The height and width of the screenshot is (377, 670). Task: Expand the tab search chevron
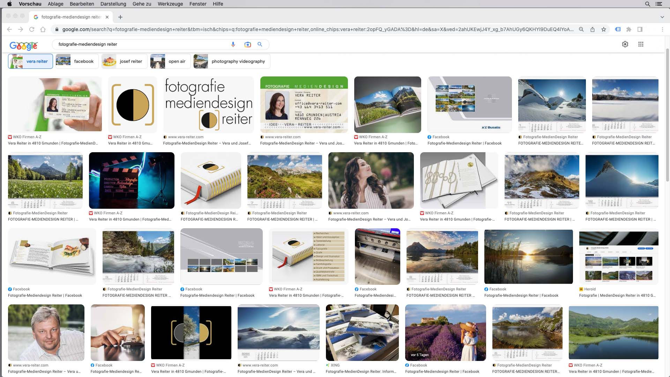pyautogui.click(x=662, y=17)
